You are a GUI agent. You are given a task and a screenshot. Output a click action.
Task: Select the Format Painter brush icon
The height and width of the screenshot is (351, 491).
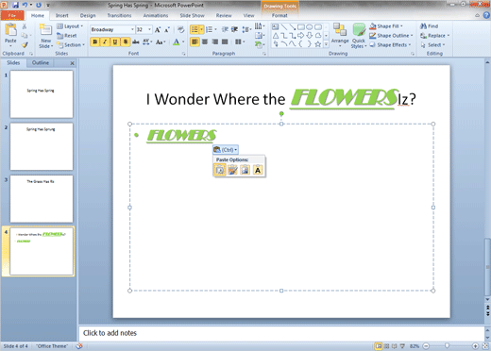(x=25, y=45)
